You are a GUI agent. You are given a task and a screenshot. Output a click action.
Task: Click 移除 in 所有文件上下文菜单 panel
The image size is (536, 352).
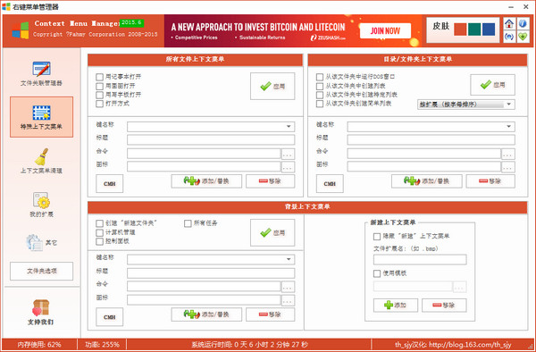coord(270,181)
